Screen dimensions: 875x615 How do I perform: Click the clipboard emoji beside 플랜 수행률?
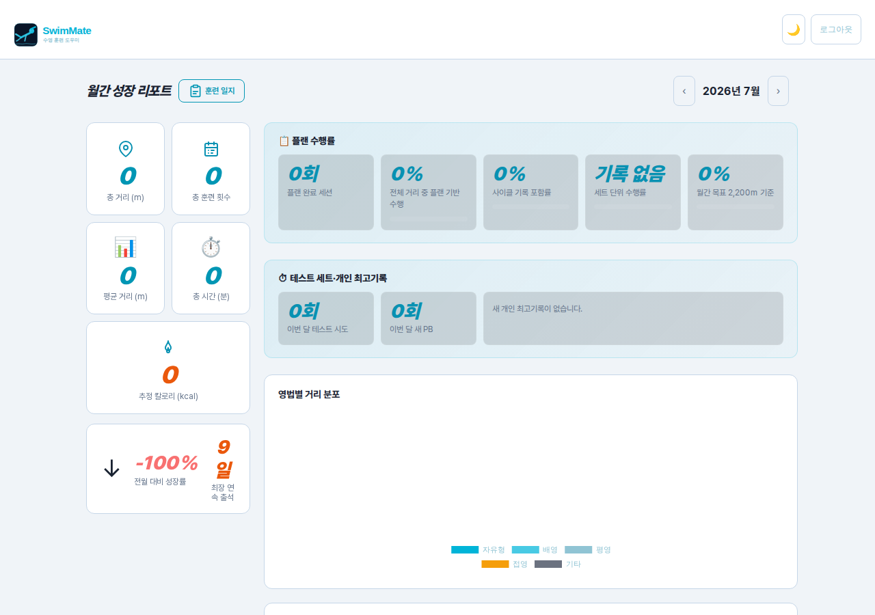coord(284,141)
